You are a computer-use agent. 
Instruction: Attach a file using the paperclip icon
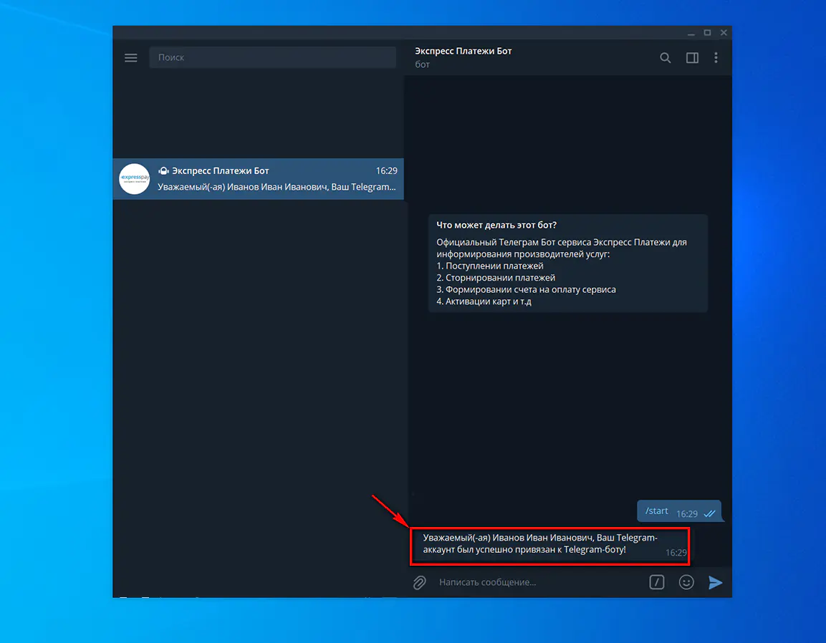(419, 582)
